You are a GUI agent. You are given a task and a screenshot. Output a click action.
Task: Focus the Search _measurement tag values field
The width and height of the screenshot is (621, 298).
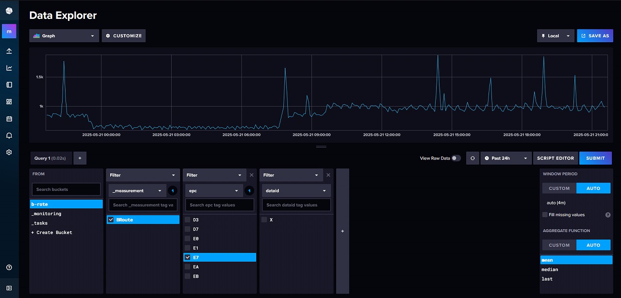point(143,204)
